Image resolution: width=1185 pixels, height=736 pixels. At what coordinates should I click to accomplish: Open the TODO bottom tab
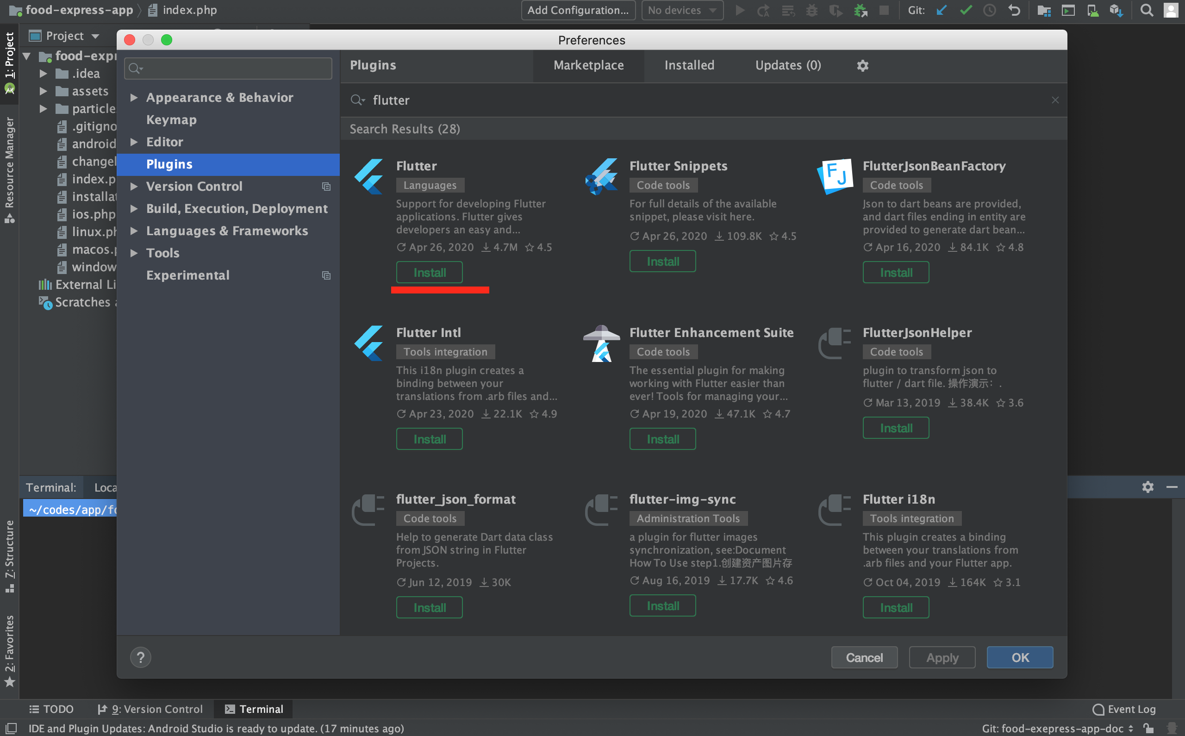[51, 709]
